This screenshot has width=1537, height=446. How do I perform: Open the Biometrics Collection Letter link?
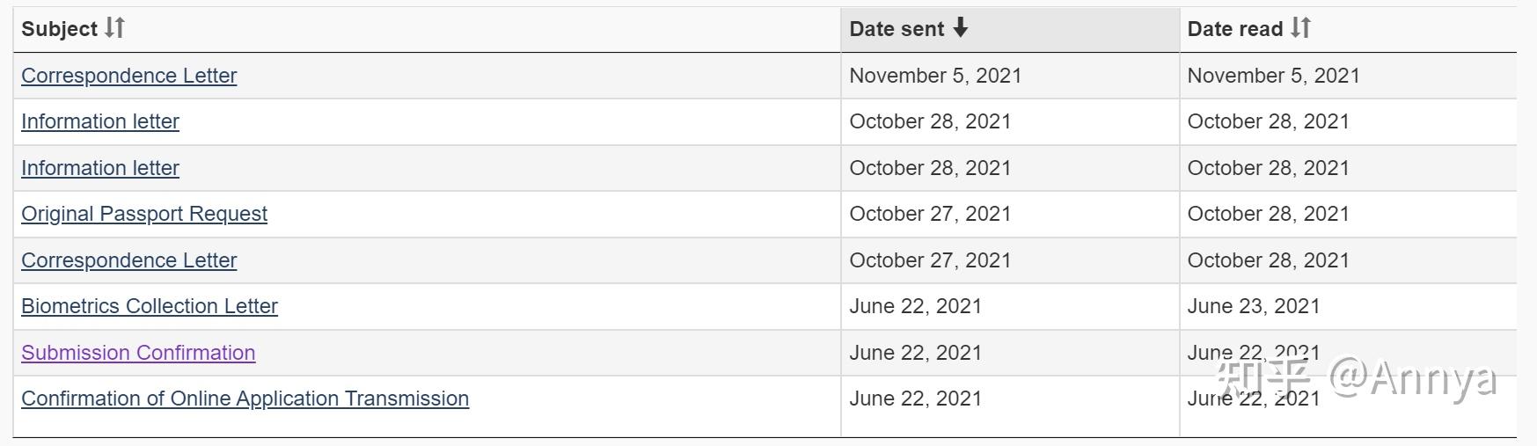[x=150, y=306]
